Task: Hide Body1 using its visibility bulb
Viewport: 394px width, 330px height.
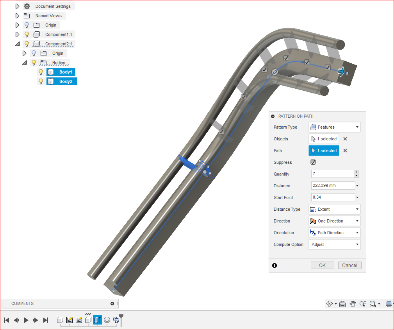Action: coord(41,72)
